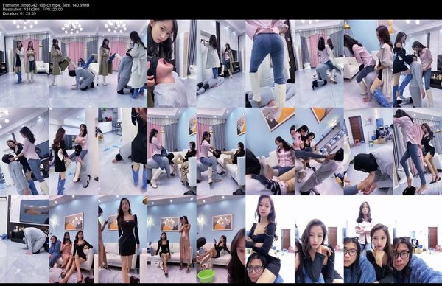The width and height of the screenshot is (442, 286).
Task: Click the Resolution and FPS info line
Action: [32, 10]
